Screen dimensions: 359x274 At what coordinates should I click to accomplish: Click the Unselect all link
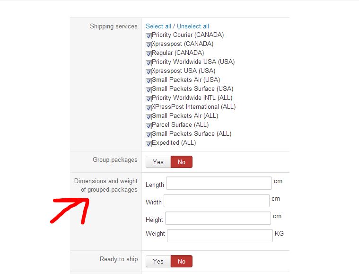click(x=193, y=27)
